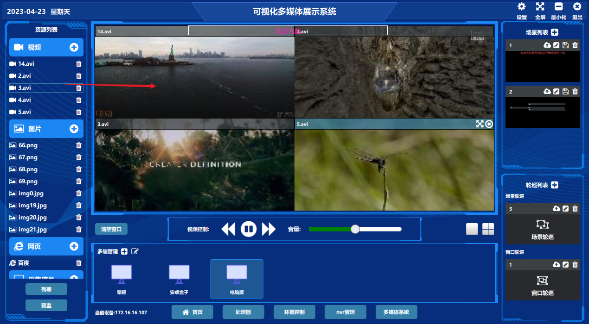Save scene 2 with the floppy disk icon

(x=565, y=92)
